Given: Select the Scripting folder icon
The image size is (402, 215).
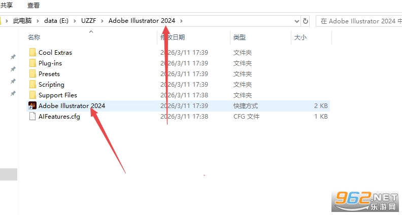Looking at the screenshot, I should pos(32,84).
